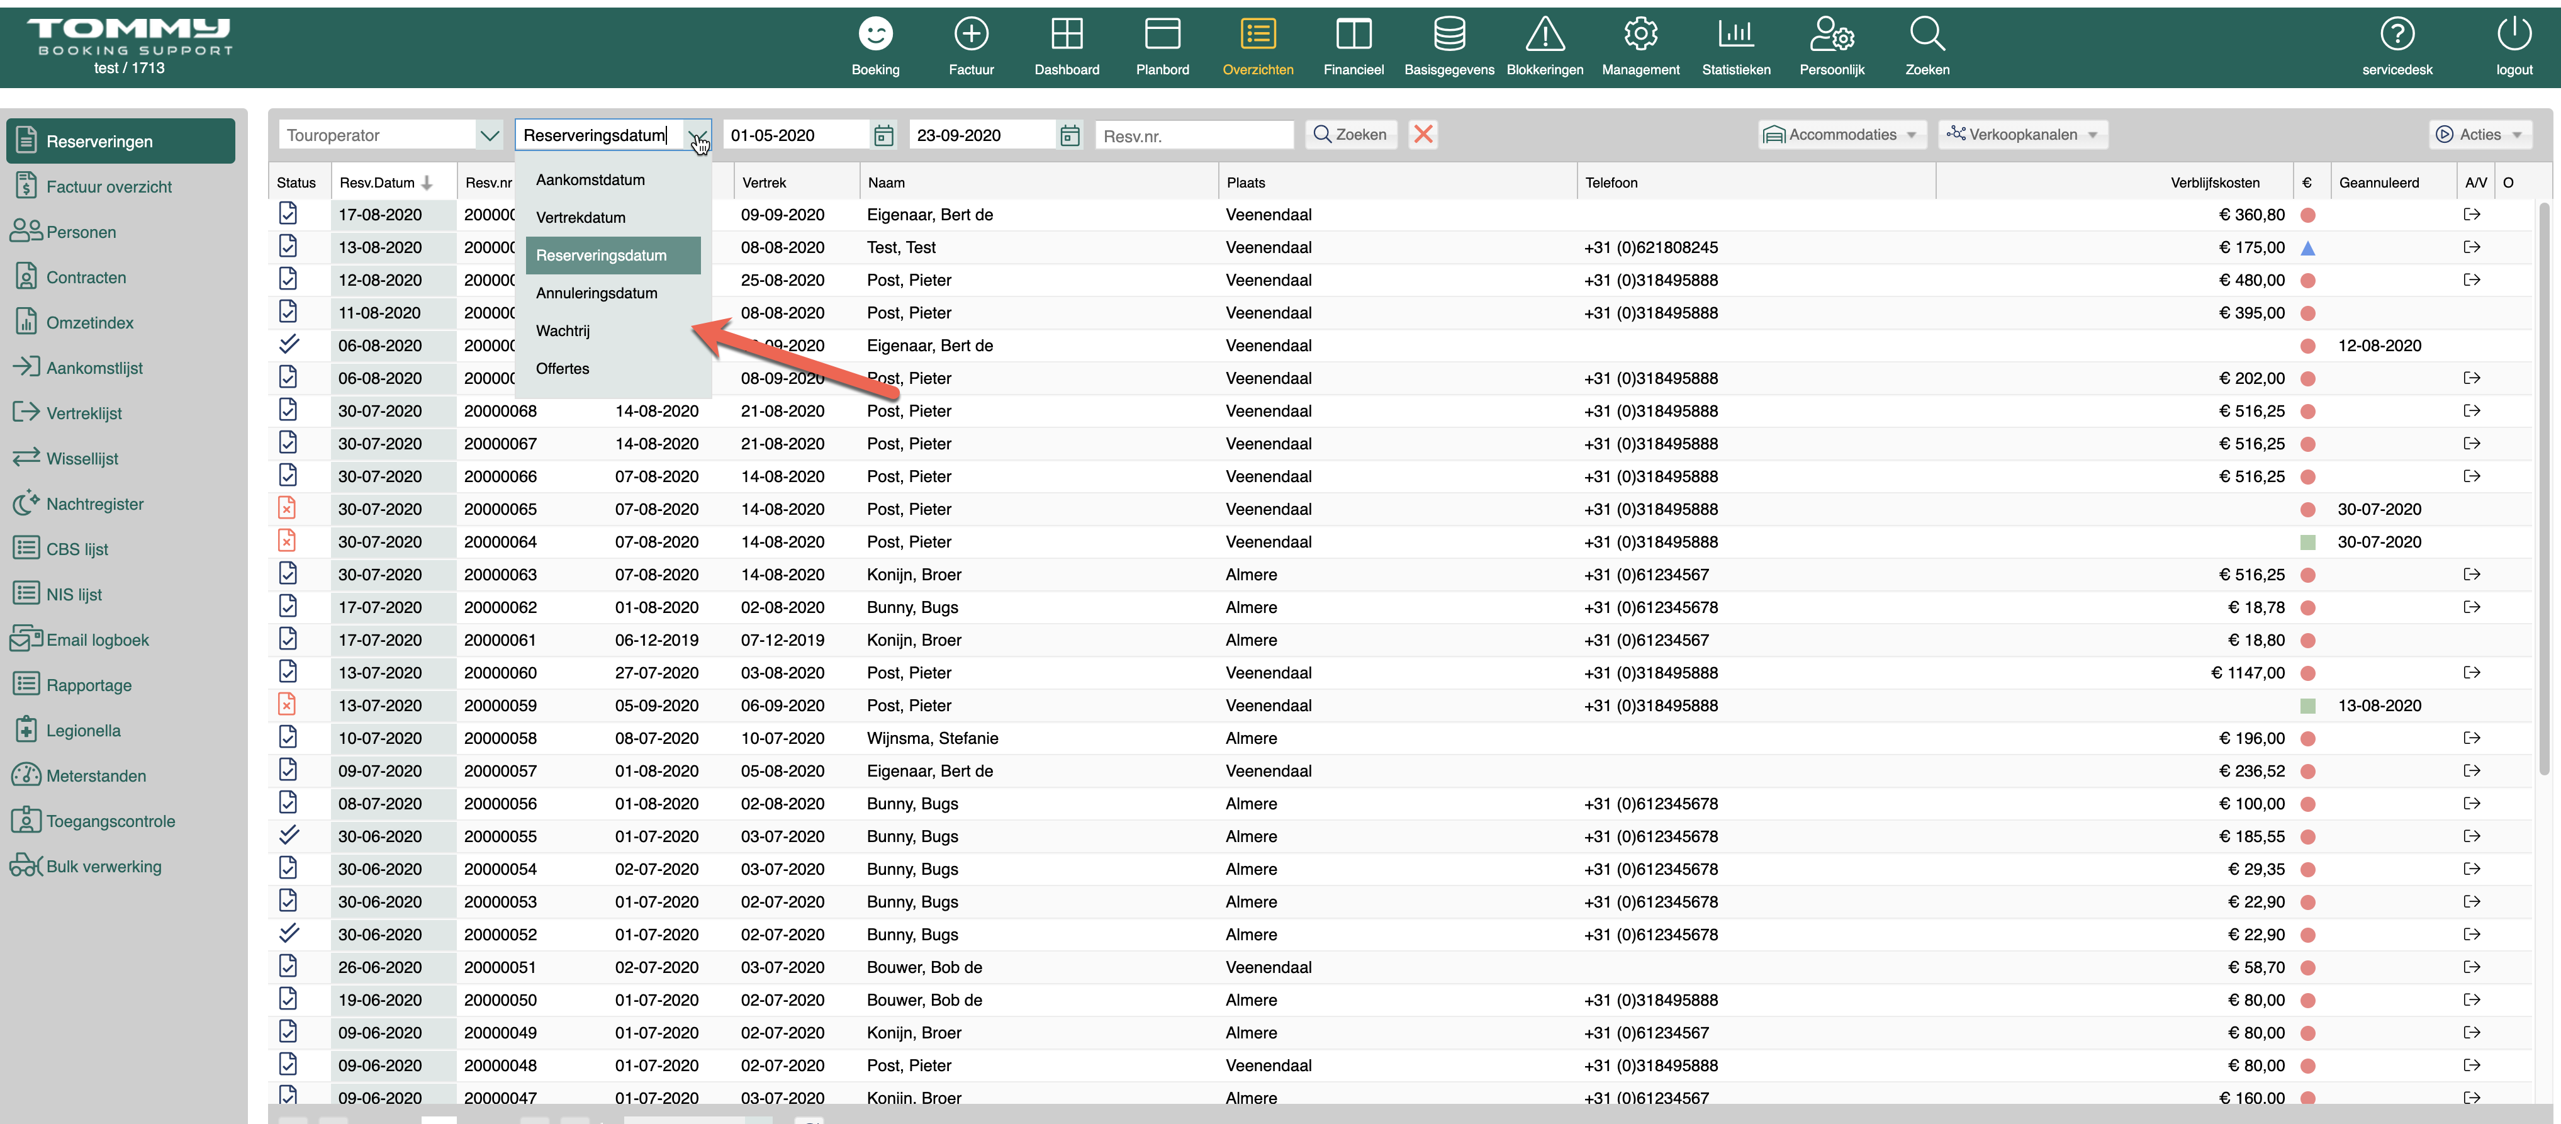Clear filters with the red X icon
This screenshot has width=2561, height=1124.
tap(1423, 134)
